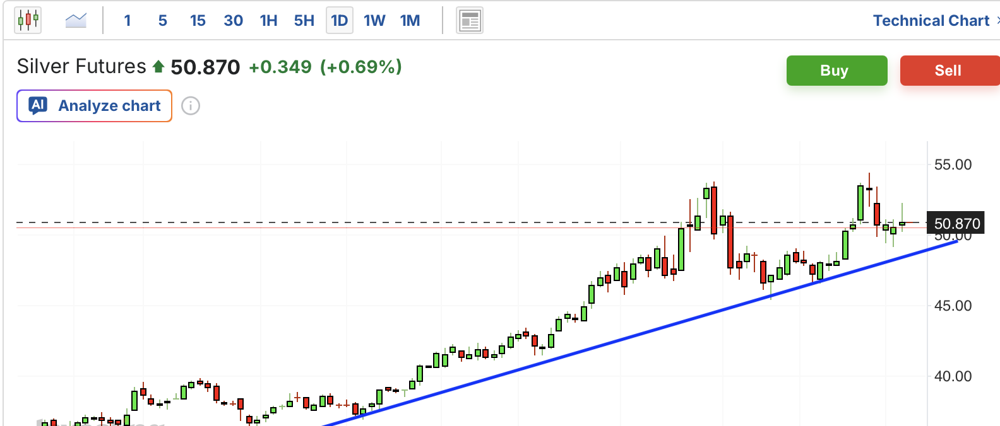Image resolution: width=1000 pixels, height=426 pixels.
Task: Click the green Buy button
Action: click(836, 71)
